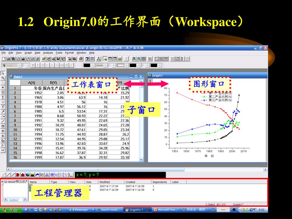The image size is (292, 219).
Task: Open the fill pattern dropdown with white box
Action: pos(126,65)
